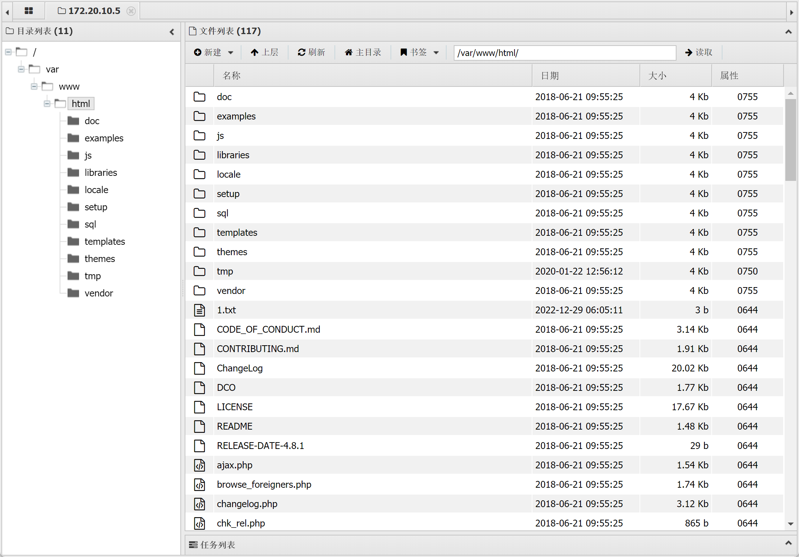799x557 pixels.
Task: Collapse the var tree node
Action: [x=21, y=69]
